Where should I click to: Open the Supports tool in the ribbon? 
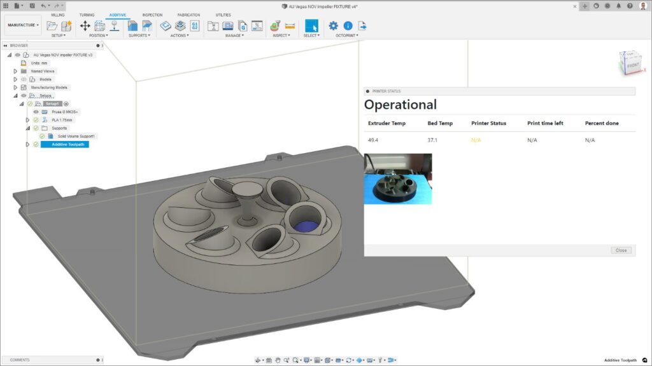pos(131,25)
